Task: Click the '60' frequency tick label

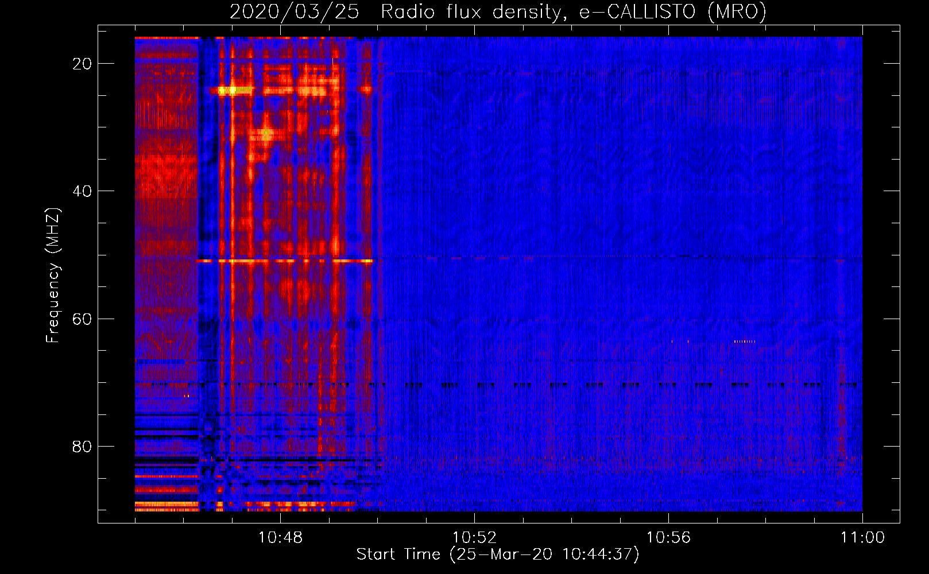Action: [x=82, y=319]
